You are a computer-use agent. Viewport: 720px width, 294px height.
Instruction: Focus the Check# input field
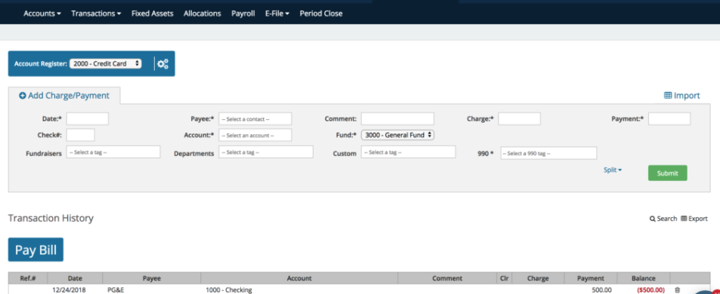(x=80, y=135)
